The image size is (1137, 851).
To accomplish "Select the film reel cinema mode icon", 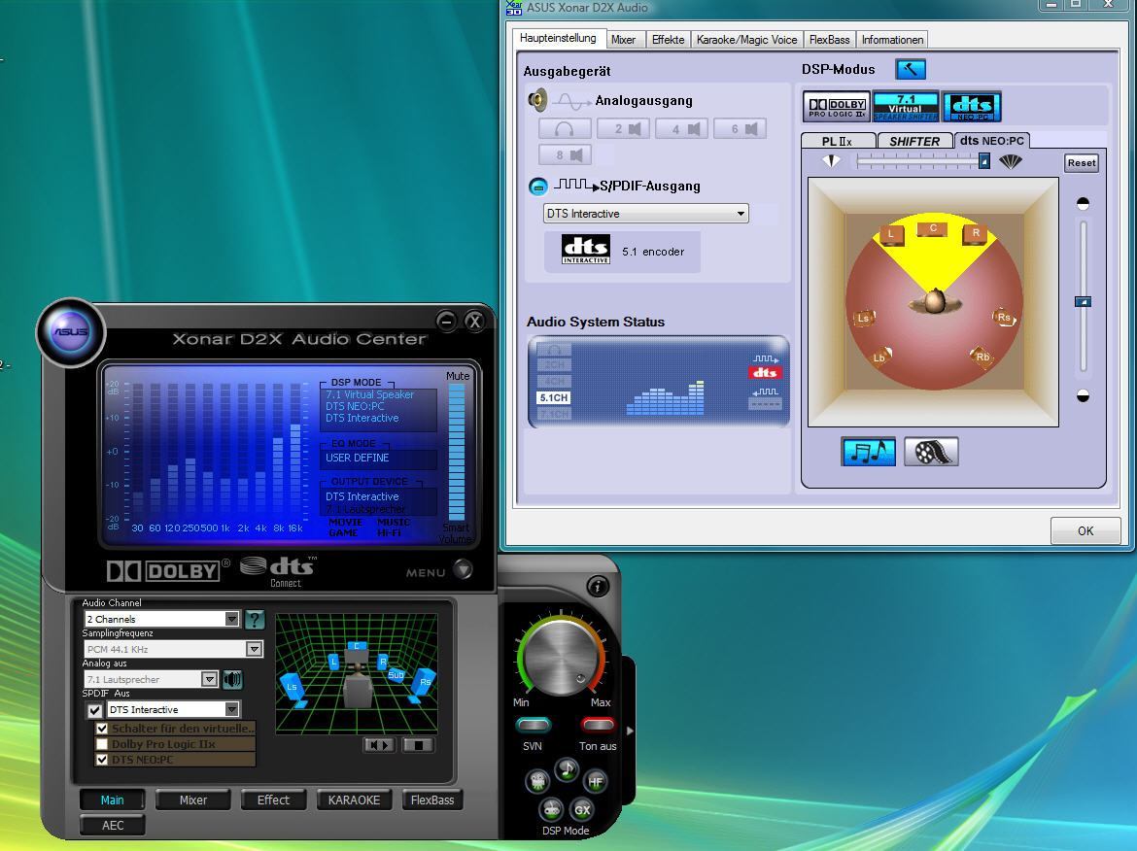I will 932,452.
